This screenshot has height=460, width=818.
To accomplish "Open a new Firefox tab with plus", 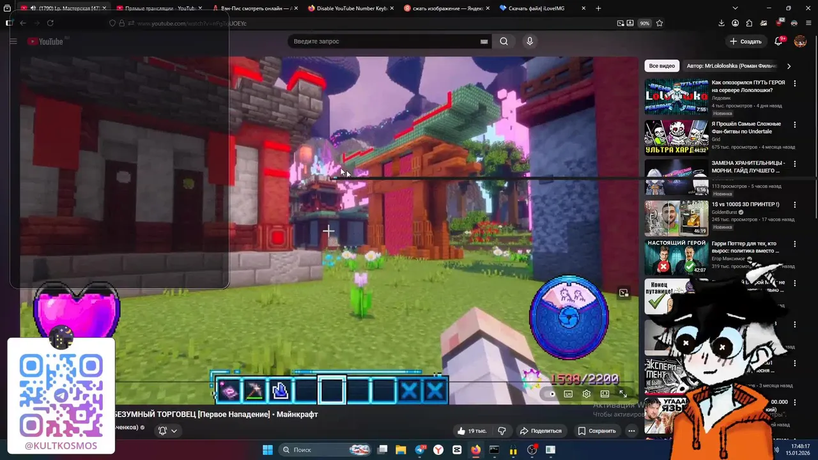I will coord(598,8).
